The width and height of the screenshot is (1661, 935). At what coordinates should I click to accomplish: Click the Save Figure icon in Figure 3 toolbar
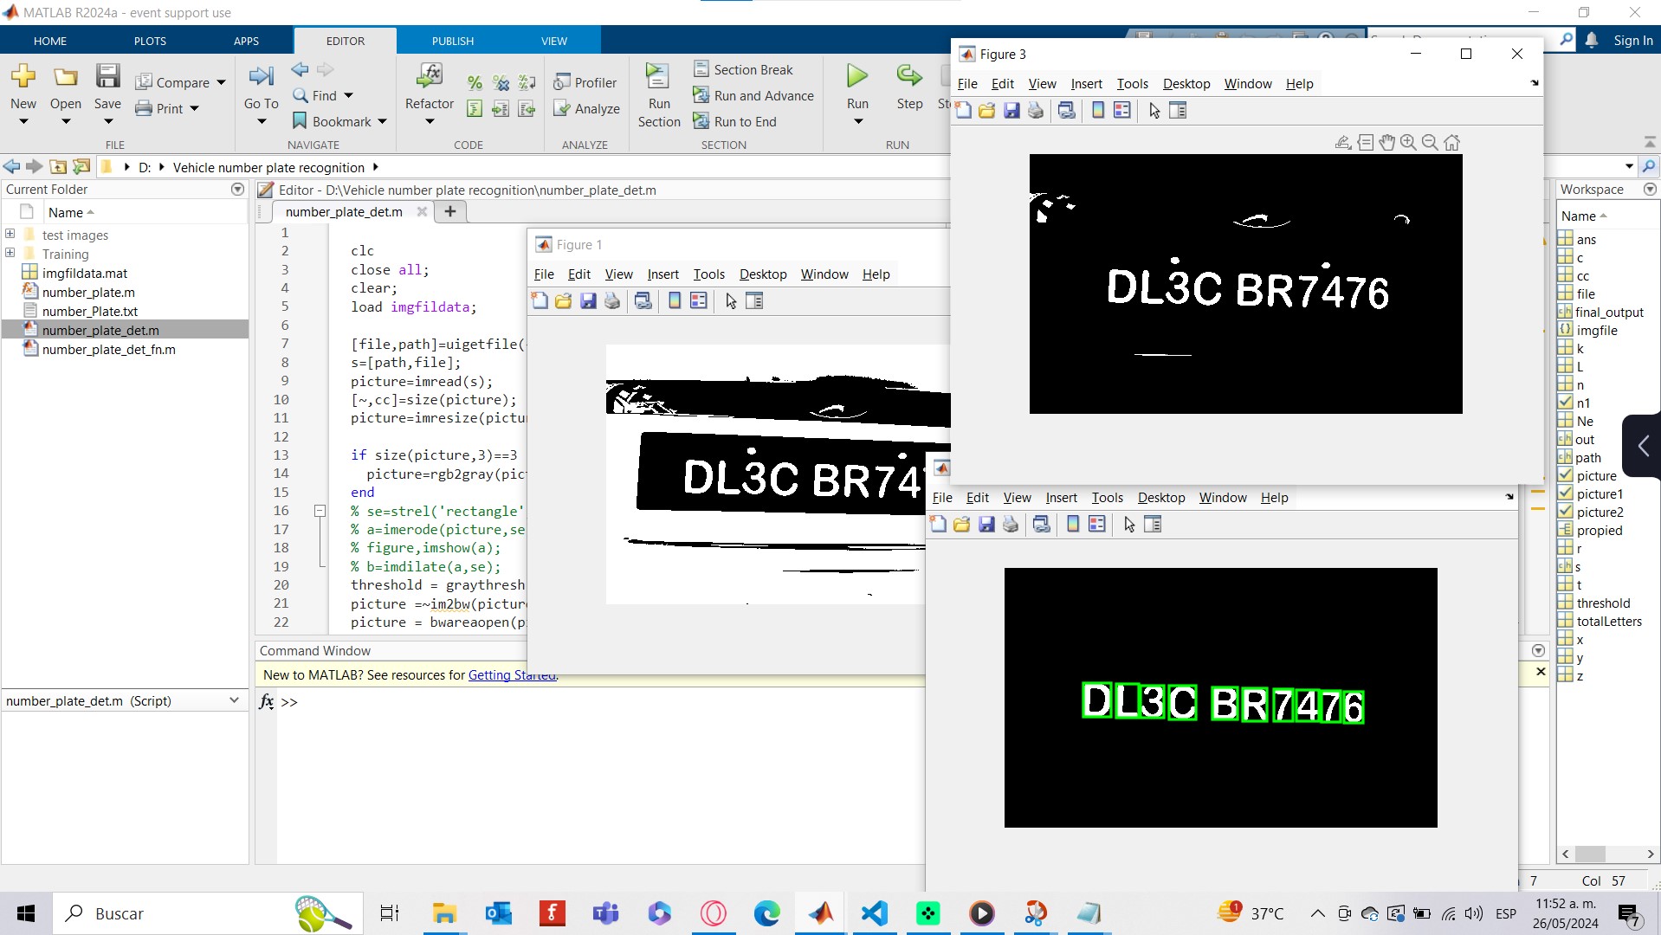[1011, 111]
